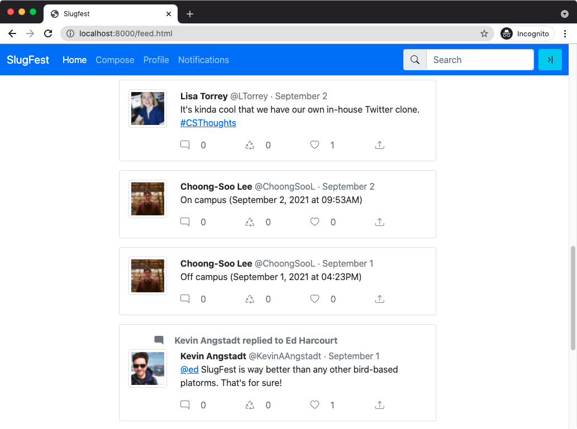Viewport: 577px width, 429px height.
Task: Reply to Lisa Torrey's post
Action: point(185,145)
